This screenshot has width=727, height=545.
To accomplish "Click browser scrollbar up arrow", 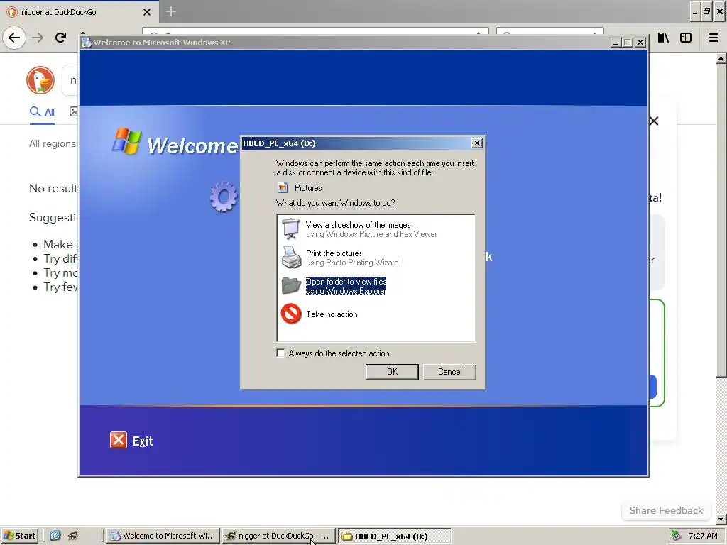I will 721,58.
